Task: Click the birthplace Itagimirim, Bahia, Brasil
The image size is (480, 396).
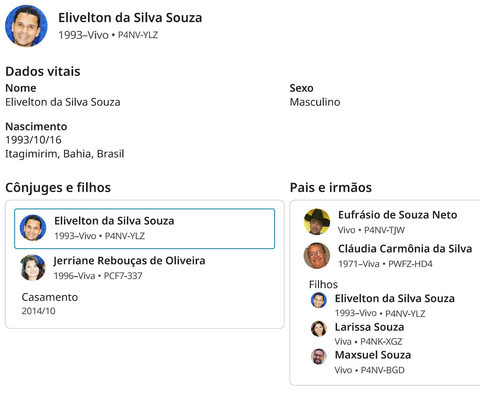Action: pyautogui.click(x=65, y=154)
